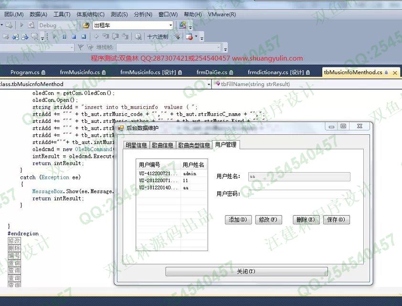The width and height of the screenshot is (402, 306).
Task: Click the 添加(D) button
Action: coord(238,219)
